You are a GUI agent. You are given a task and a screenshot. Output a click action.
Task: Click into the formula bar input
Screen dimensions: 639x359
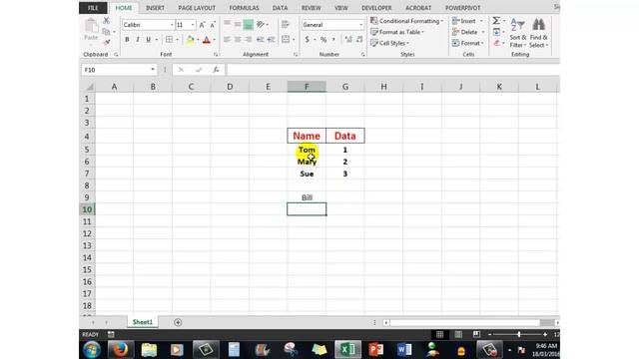coord(392,70)
